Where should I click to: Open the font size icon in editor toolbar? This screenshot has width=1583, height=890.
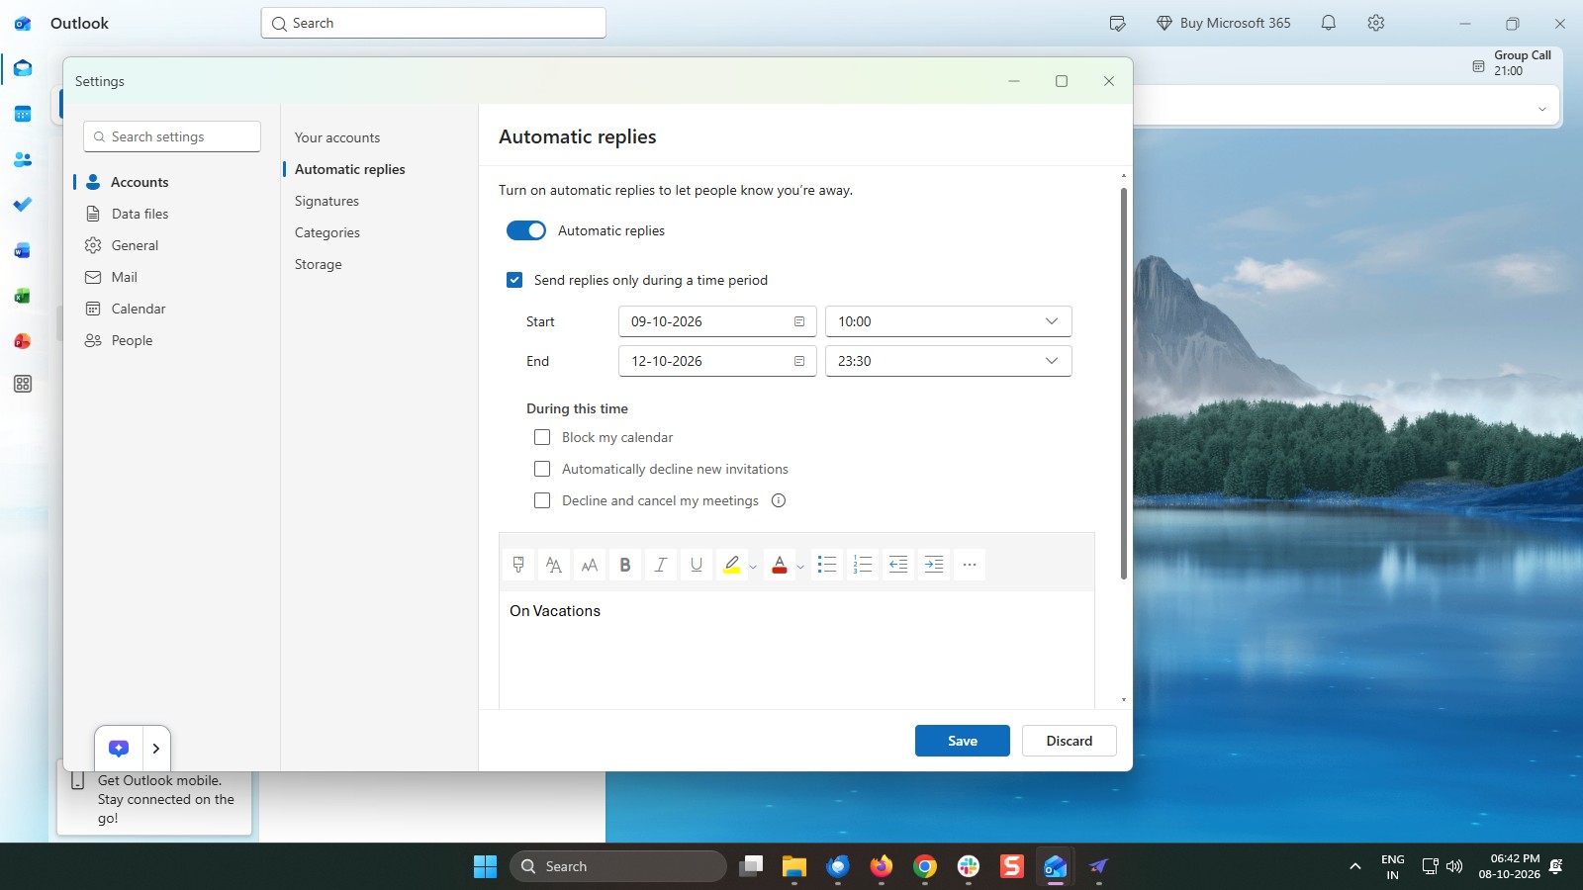tap(590, 565)
